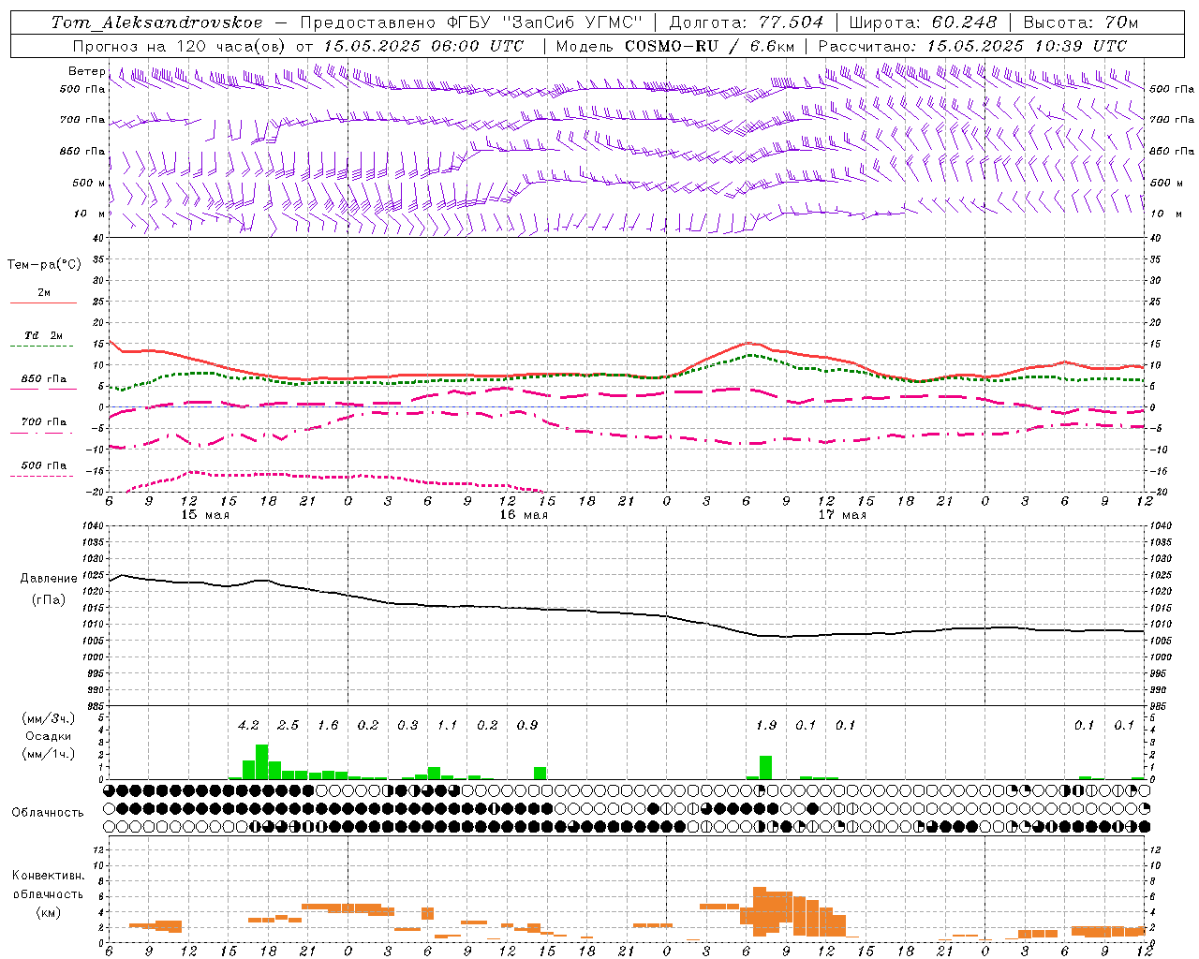Click the precipitation value '1.1'
This screenshot has width=1199, height=959.
[448, 725]
